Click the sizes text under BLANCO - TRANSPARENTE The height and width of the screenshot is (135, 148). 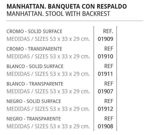point(48,91)
